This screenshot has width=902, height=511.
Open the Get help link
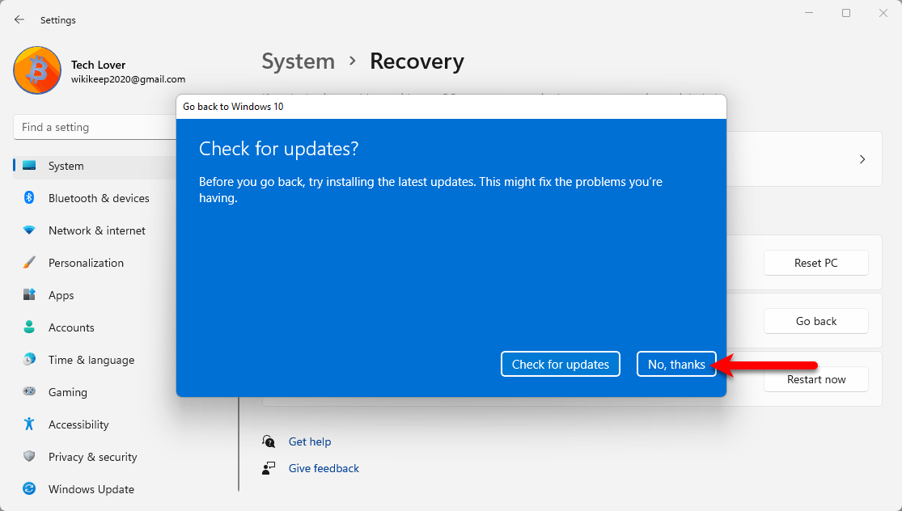(x=310, y=441)
